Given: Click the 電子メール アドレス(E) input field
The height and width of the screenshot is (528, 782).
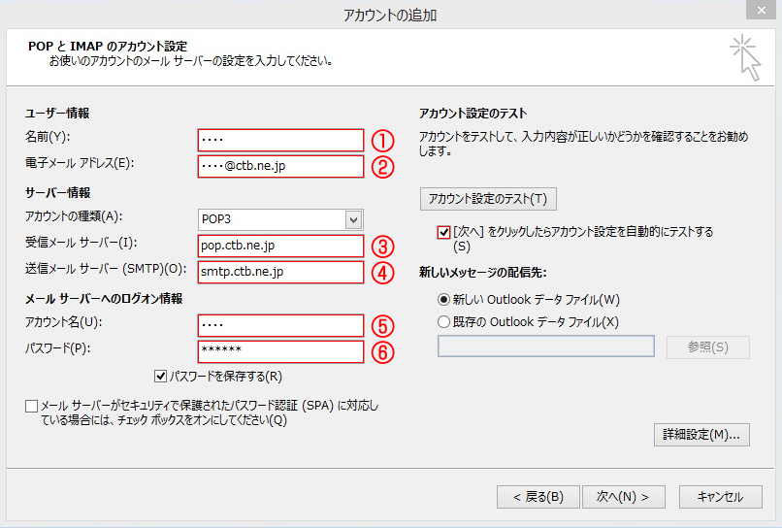Looking at the screenshot, I should coord(280,166).
